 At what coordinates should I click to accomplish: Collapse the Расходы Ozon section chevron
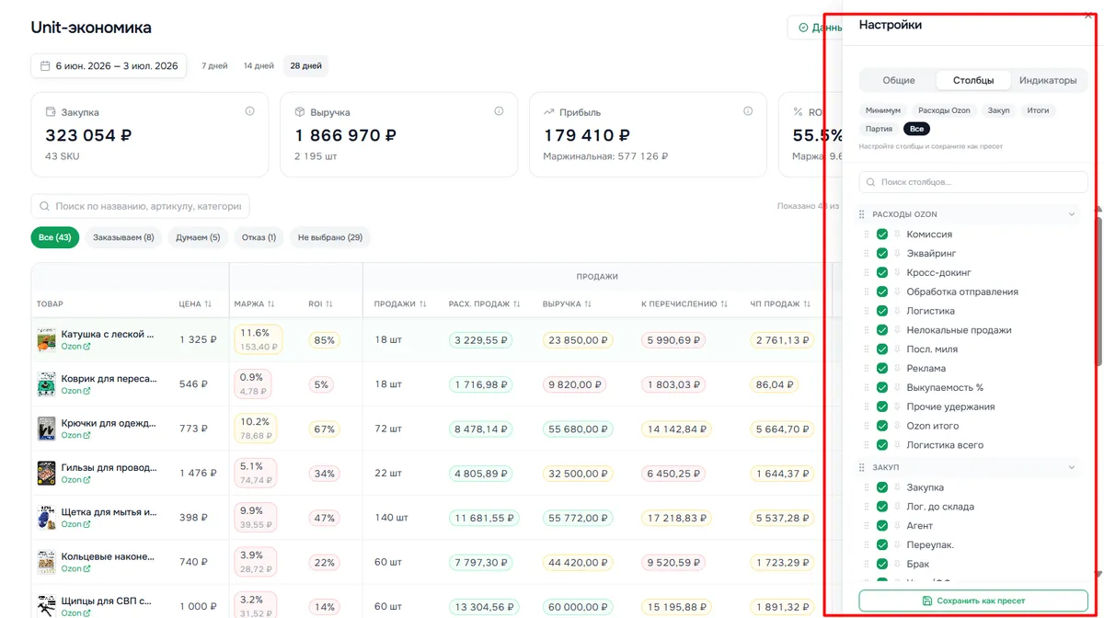coord(1071,214)
